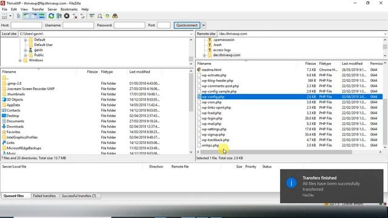This screenshot has width=388, height=218.
Task: Select the Downloads folder icon
Action: [x=4, y=127]
